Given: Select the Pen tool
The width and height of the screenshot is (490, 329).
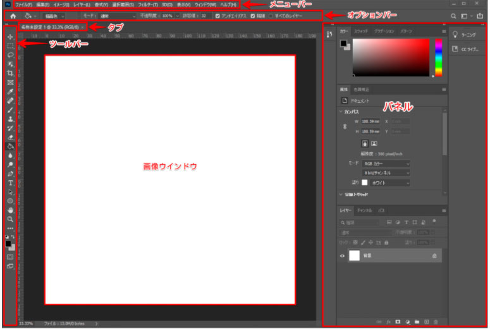Looking at the screenshot, I should (x=10, y=174).
